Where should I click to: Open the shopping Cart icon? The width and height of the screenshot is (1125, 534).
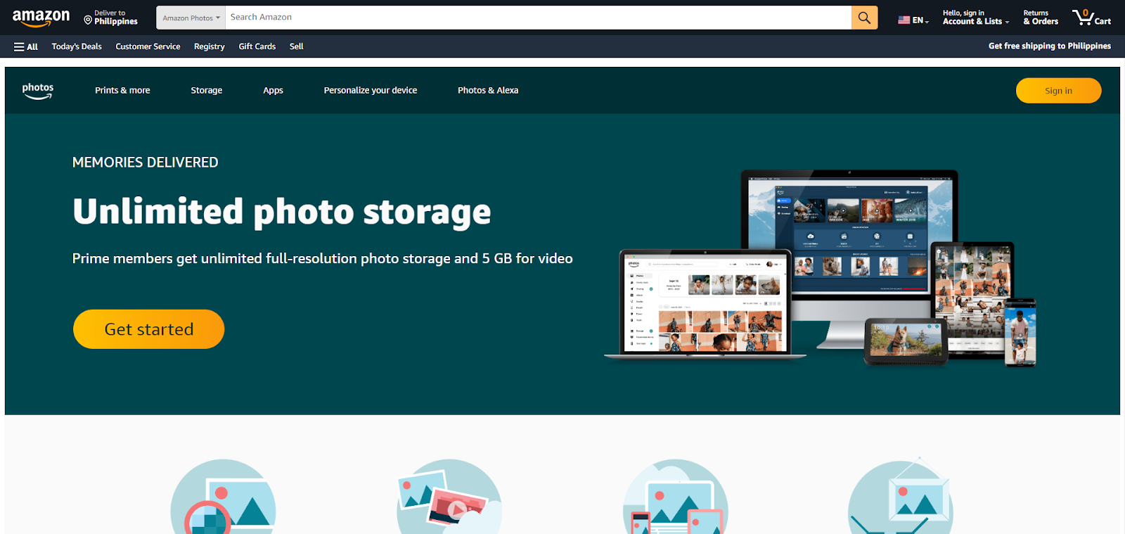tap(1091, 18)
